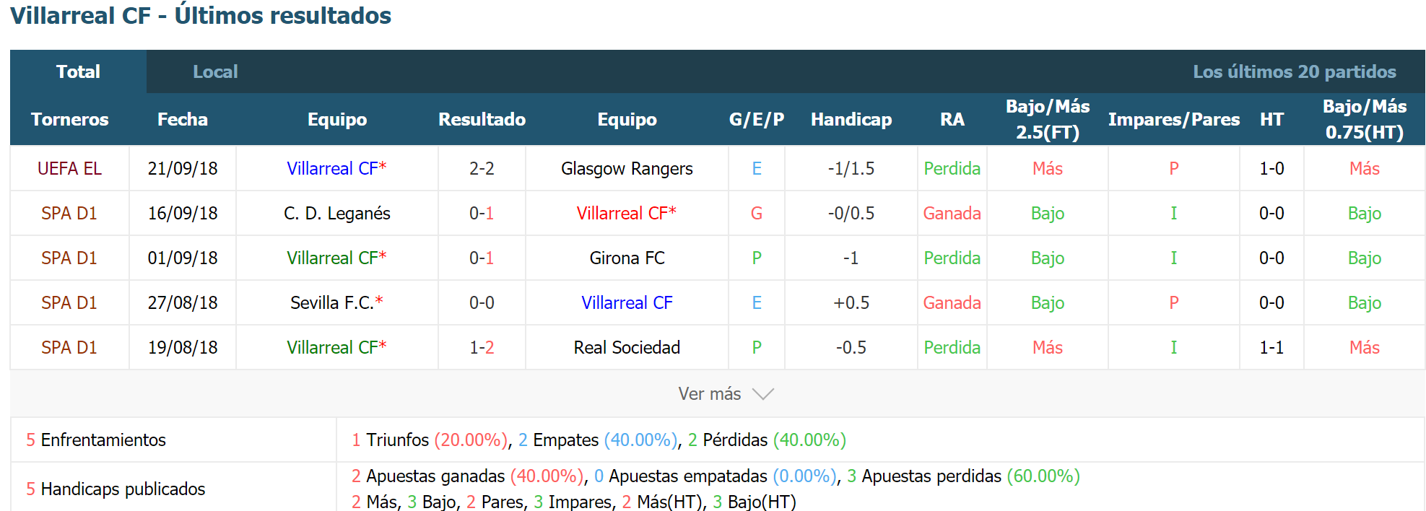This screenshot has height=511, width=1426.
Task: Expand the Ver más chevron arrow
Action: 762,394
